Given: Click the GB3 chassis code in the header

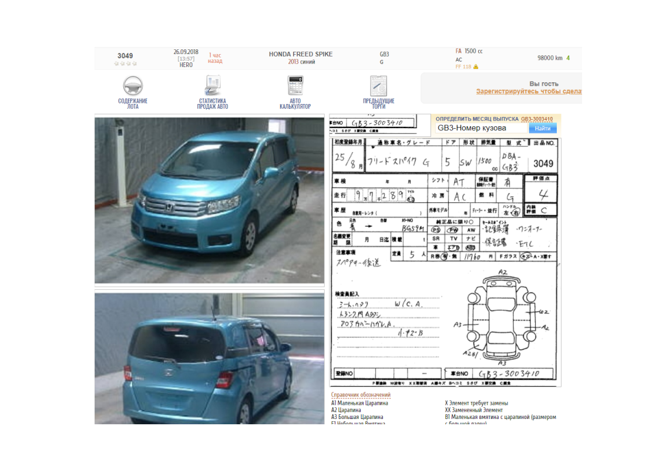Looking at the screenshot, I should point(384,54).
